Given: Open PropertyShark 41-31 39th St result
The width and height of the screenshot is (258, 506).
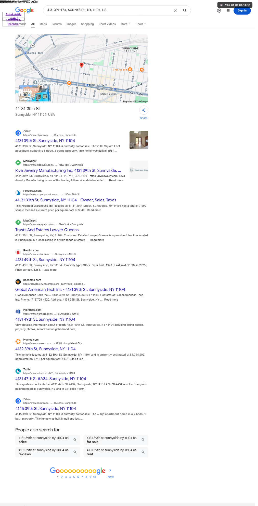Looking at the screenshot, I should tap(66, 200).
